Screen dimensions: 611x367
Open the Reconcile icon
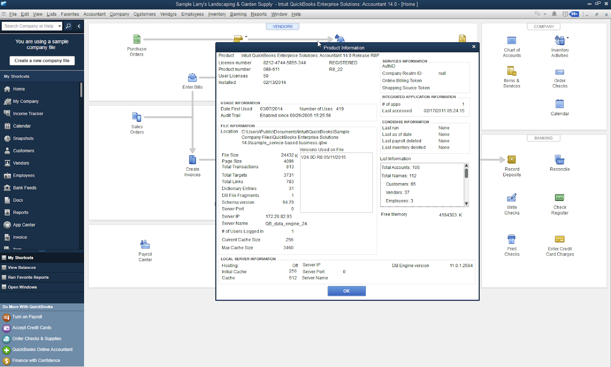560,159
